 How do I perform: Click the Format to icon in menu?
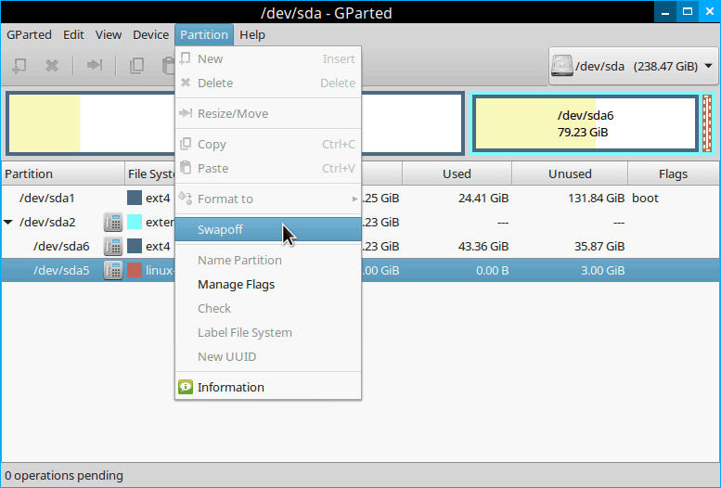[186, 199]
